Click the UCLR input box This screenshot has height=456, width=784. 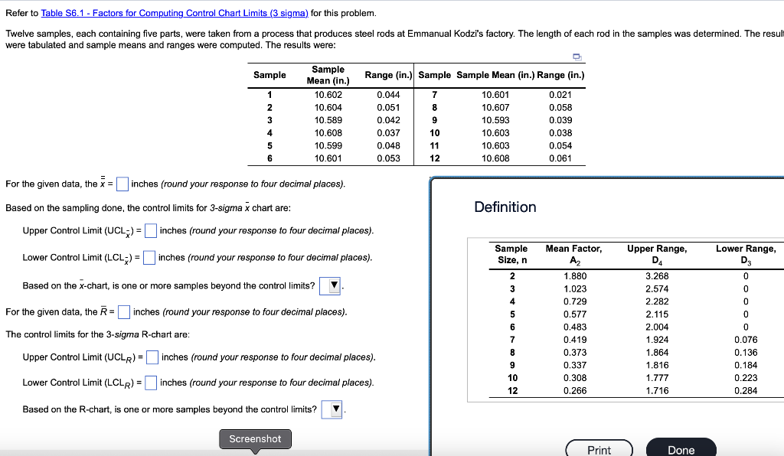coord(152,357)
